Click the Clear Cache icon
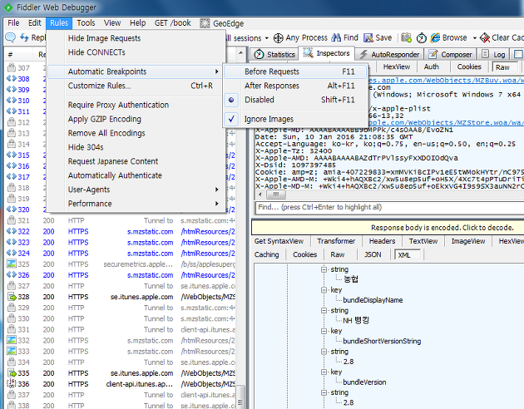Screen dimensions: 524x409 coord(485,37)
